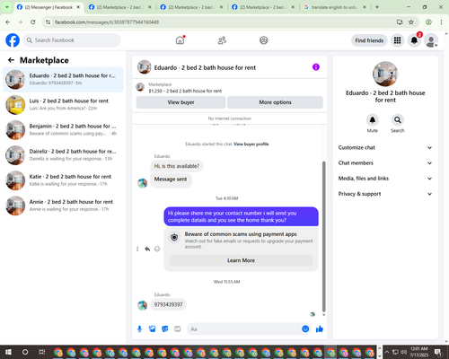449x359 pixels.
Task: Expand Privacy & support section
Action: [x=385, y=194]
